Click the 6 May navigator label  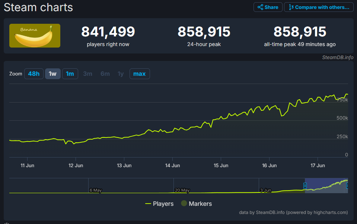96,190
